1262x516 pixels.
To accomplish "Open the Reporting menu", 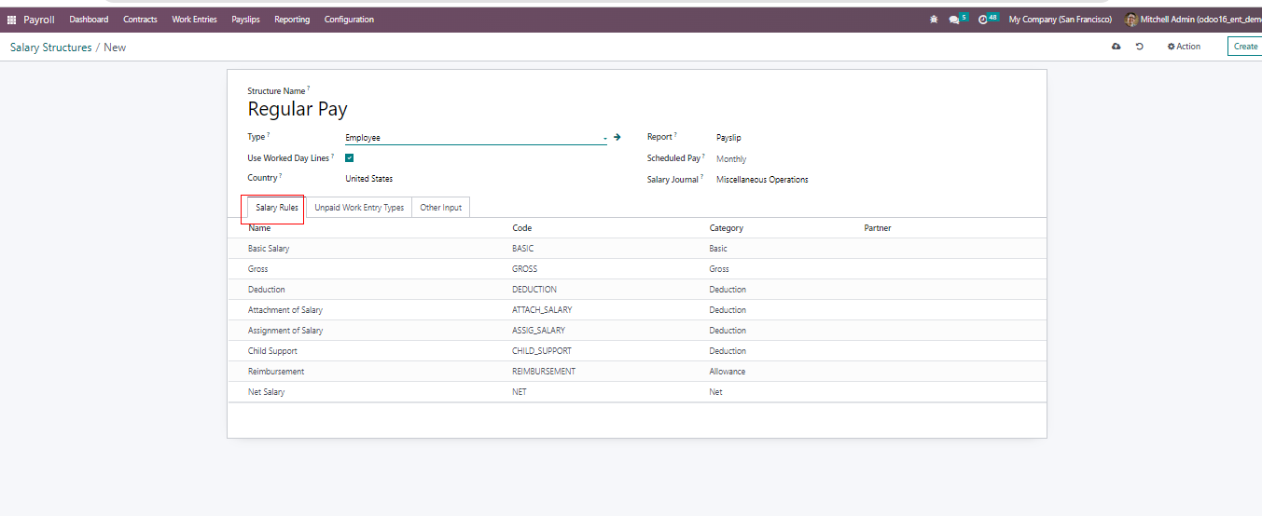I will point(292,20).
